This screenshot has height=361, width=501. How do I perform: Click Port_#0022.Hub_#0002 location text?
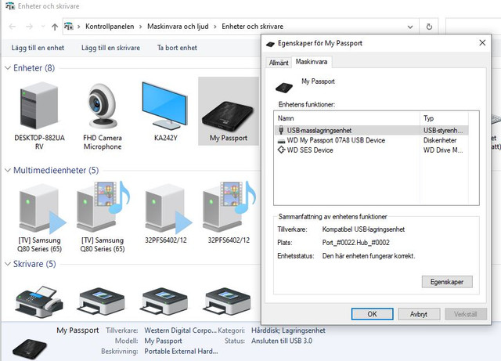[x=355, y=243]
